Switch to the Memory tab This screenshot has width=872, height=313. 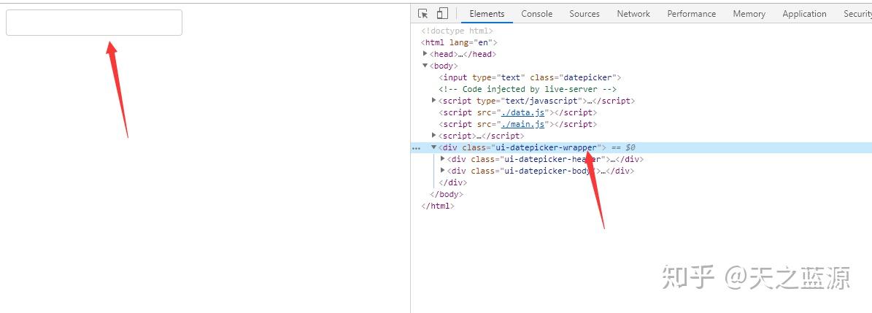tap(749, 14)
